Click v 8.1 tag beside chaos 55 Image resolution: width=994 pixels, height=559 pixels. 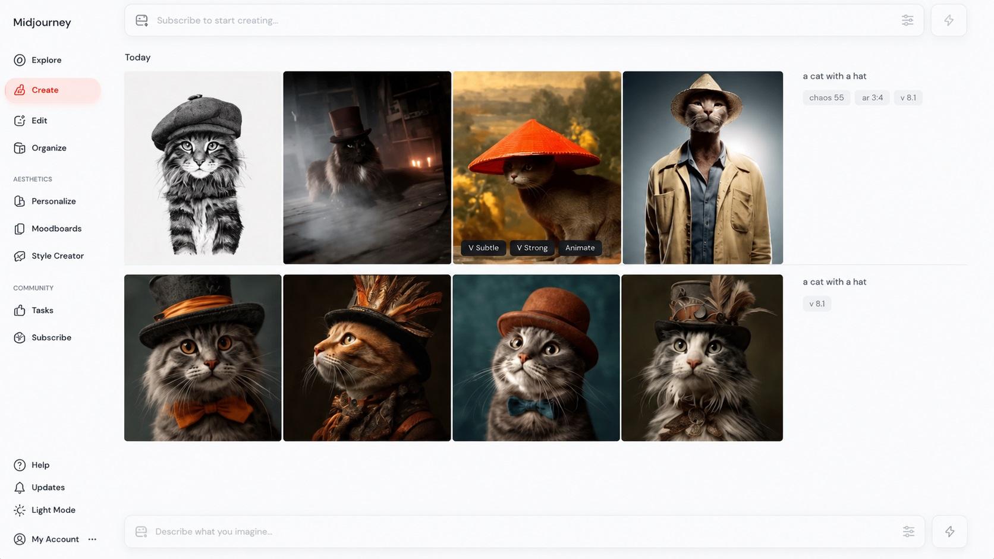pyautogui.click(x=908, y=97)
